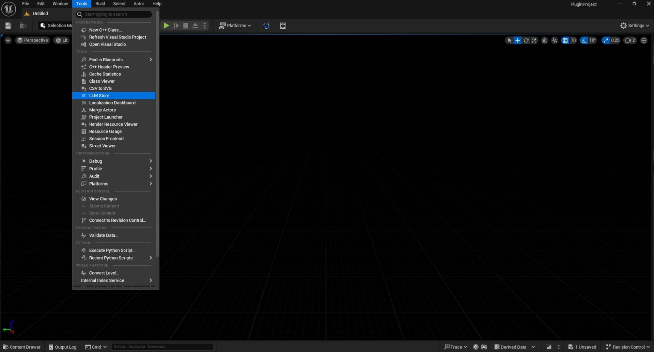Open the Settings dropdown
Image resolution: width=654 pixels, height=352 pixels.
tap(635, 26)
